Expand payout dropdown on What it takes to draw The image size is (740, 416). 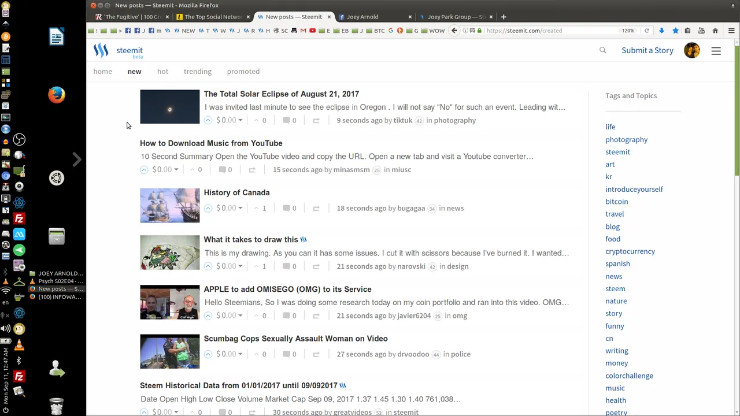240,267
